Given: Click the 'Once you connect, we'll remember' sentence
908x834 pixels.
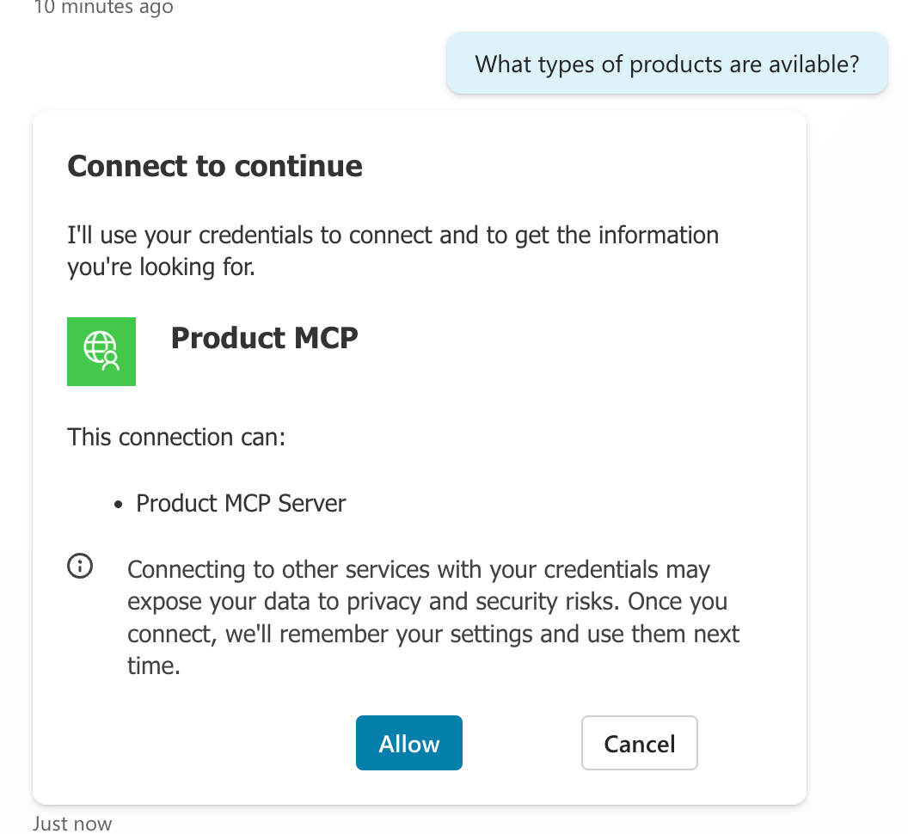Looking at the screenshot, I should tap(430, 635).
